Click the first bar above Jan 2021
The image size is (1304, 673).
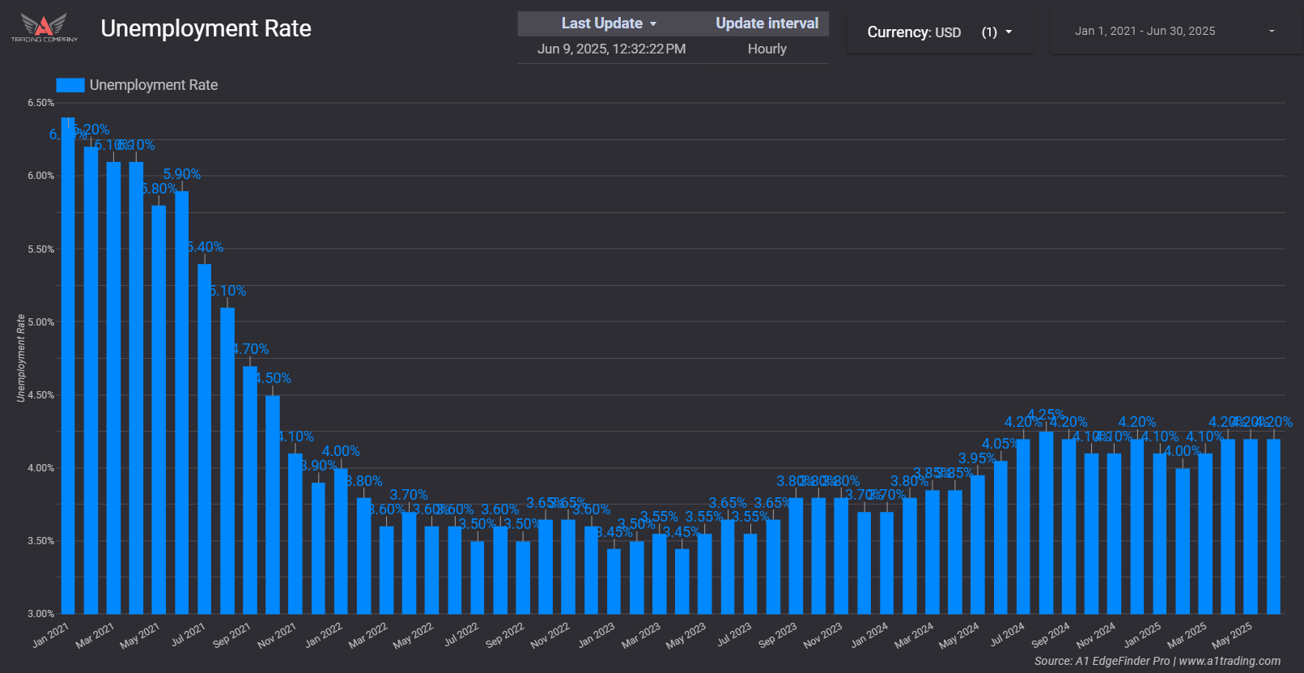68,364
